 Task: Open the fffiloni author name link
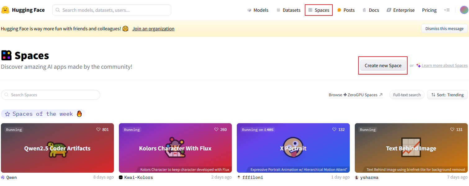(x=252, y=177)
